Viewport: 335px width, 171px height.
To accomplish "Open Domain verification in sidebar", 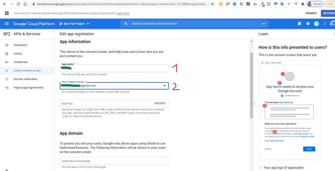I will pos(26,79).
